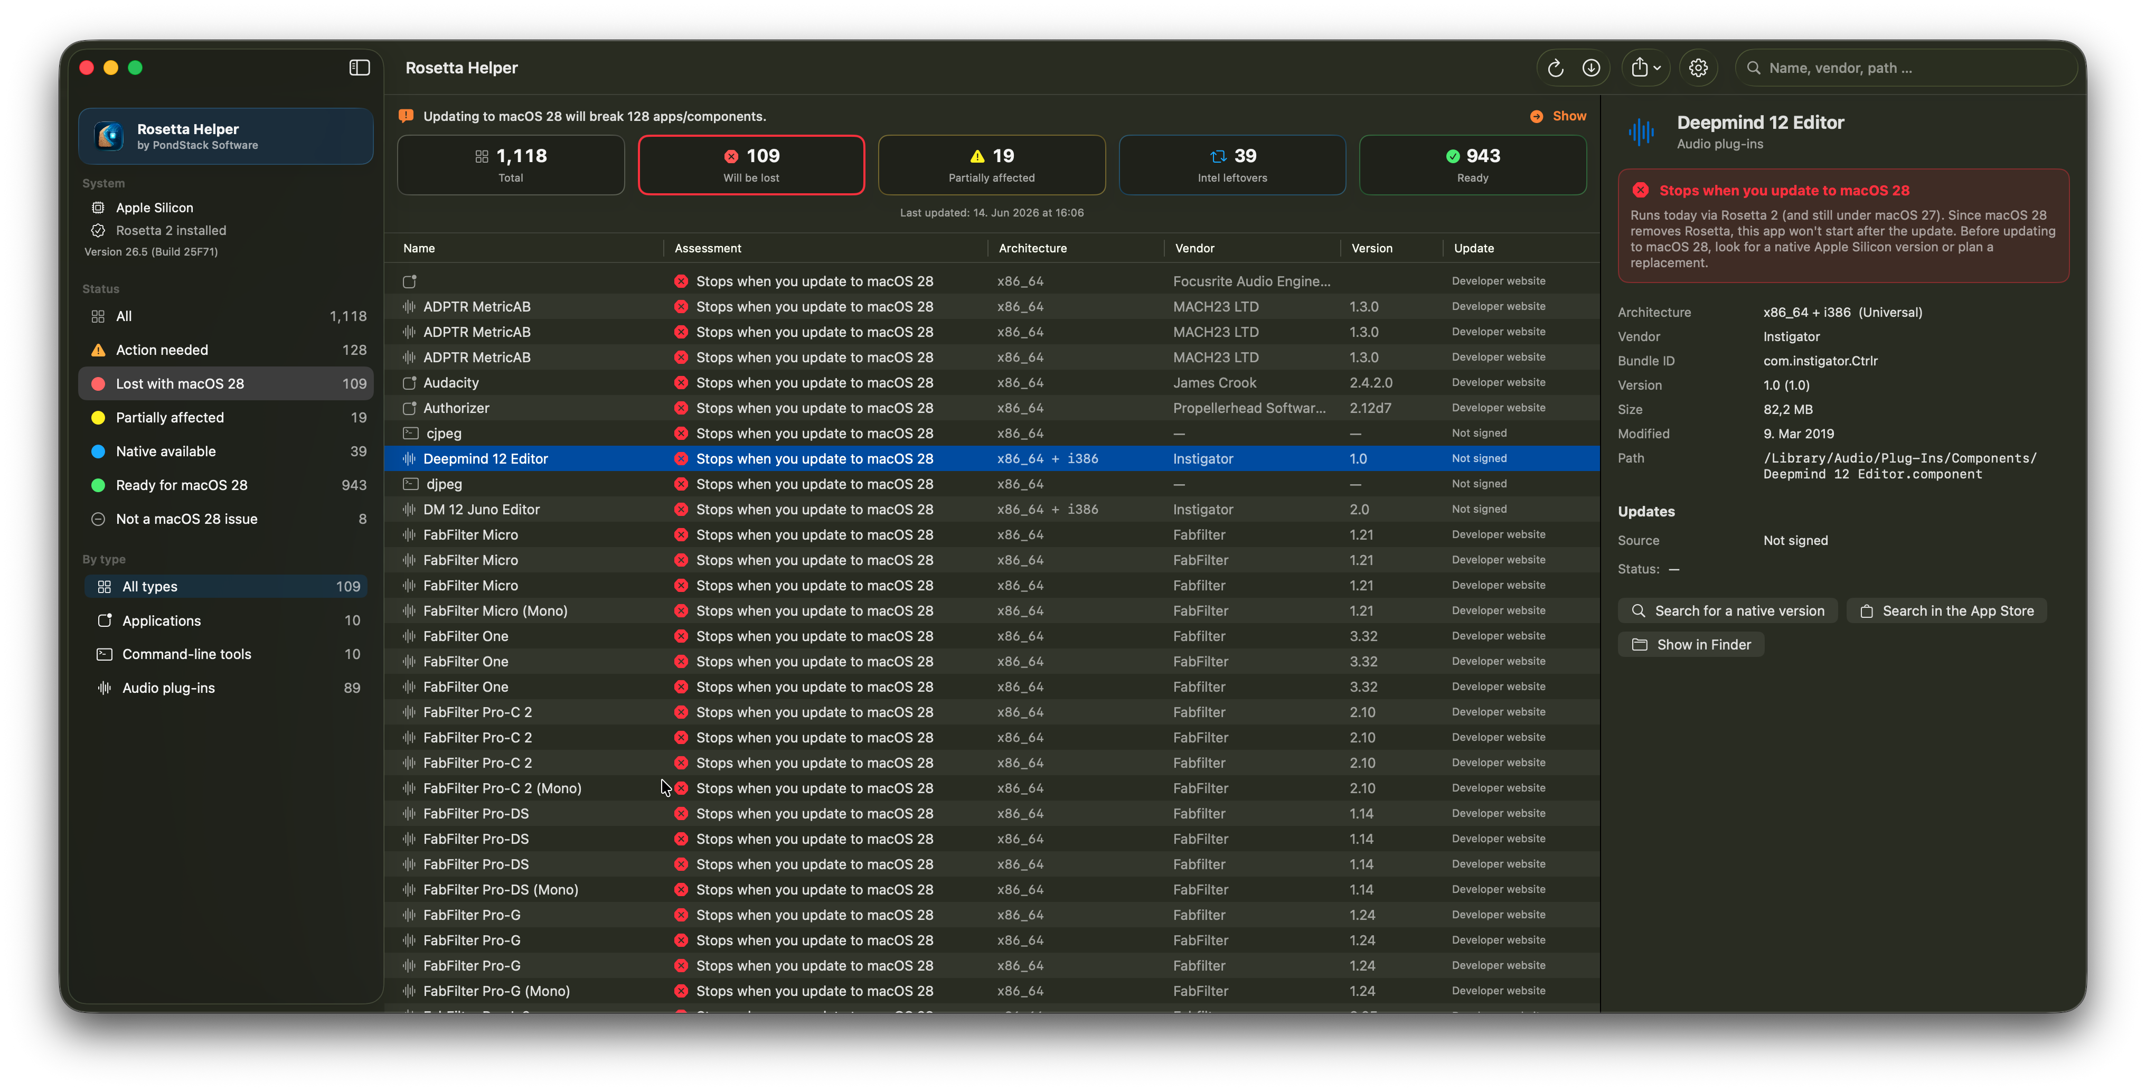The height and width of the screenshot is (1091, 2146).
Task: Click James Crook vendor cell
Action: (1215, 383)
